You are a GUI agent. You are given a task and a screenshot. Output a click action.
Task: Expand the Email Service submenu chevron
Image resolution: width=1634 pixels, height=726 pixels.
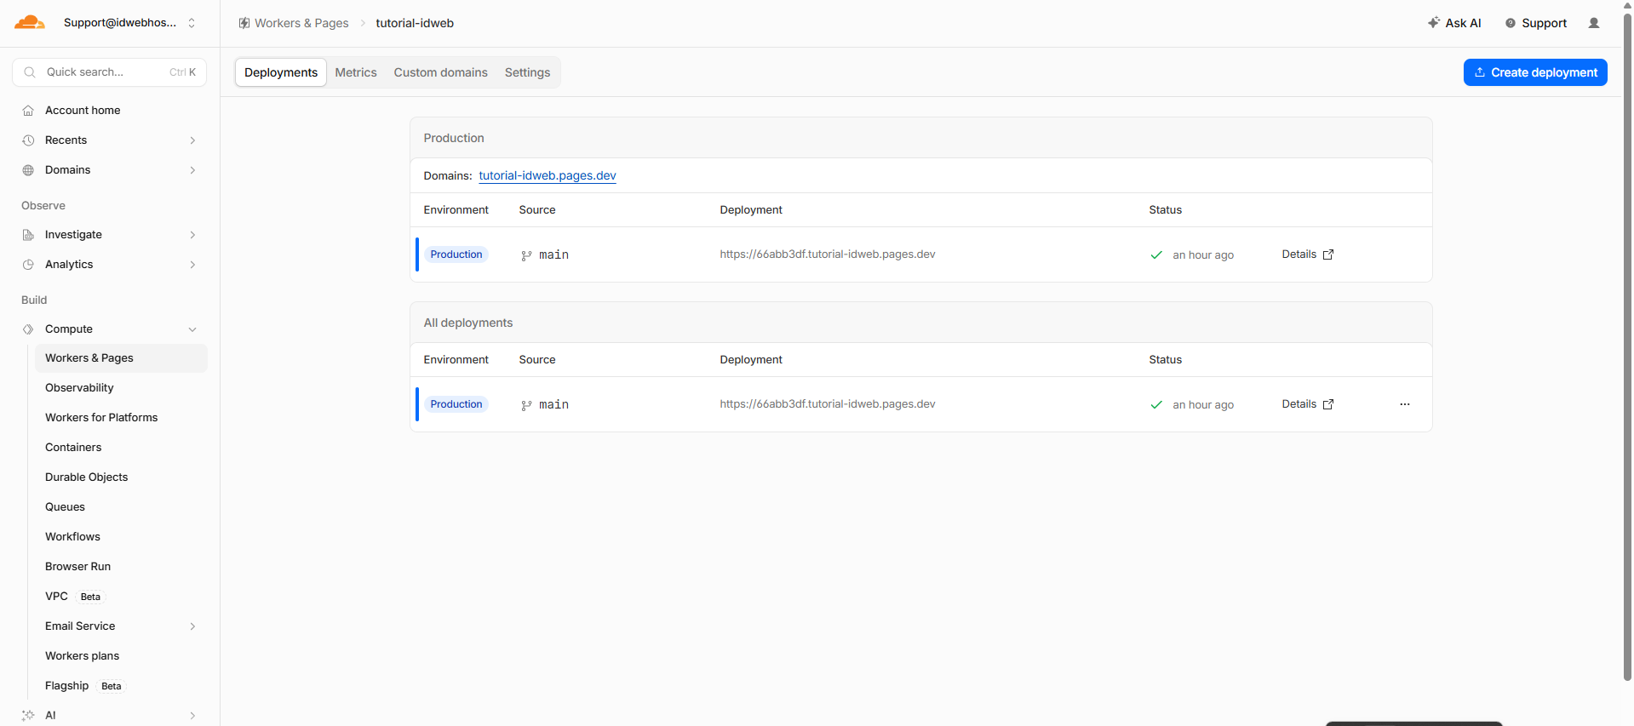click(192, 626)
